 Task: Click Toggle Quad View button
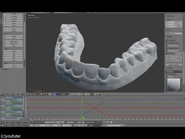tap(174, 65)
